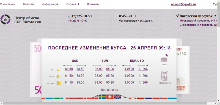Click the Калькулятор label link
This screenshot has height=105, width=220.
coord(165,83)
